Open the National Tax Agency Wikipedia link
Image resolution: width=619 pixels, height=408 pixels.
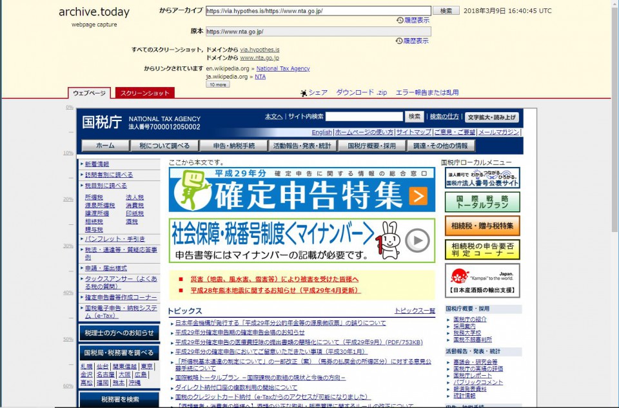(283, 68)
